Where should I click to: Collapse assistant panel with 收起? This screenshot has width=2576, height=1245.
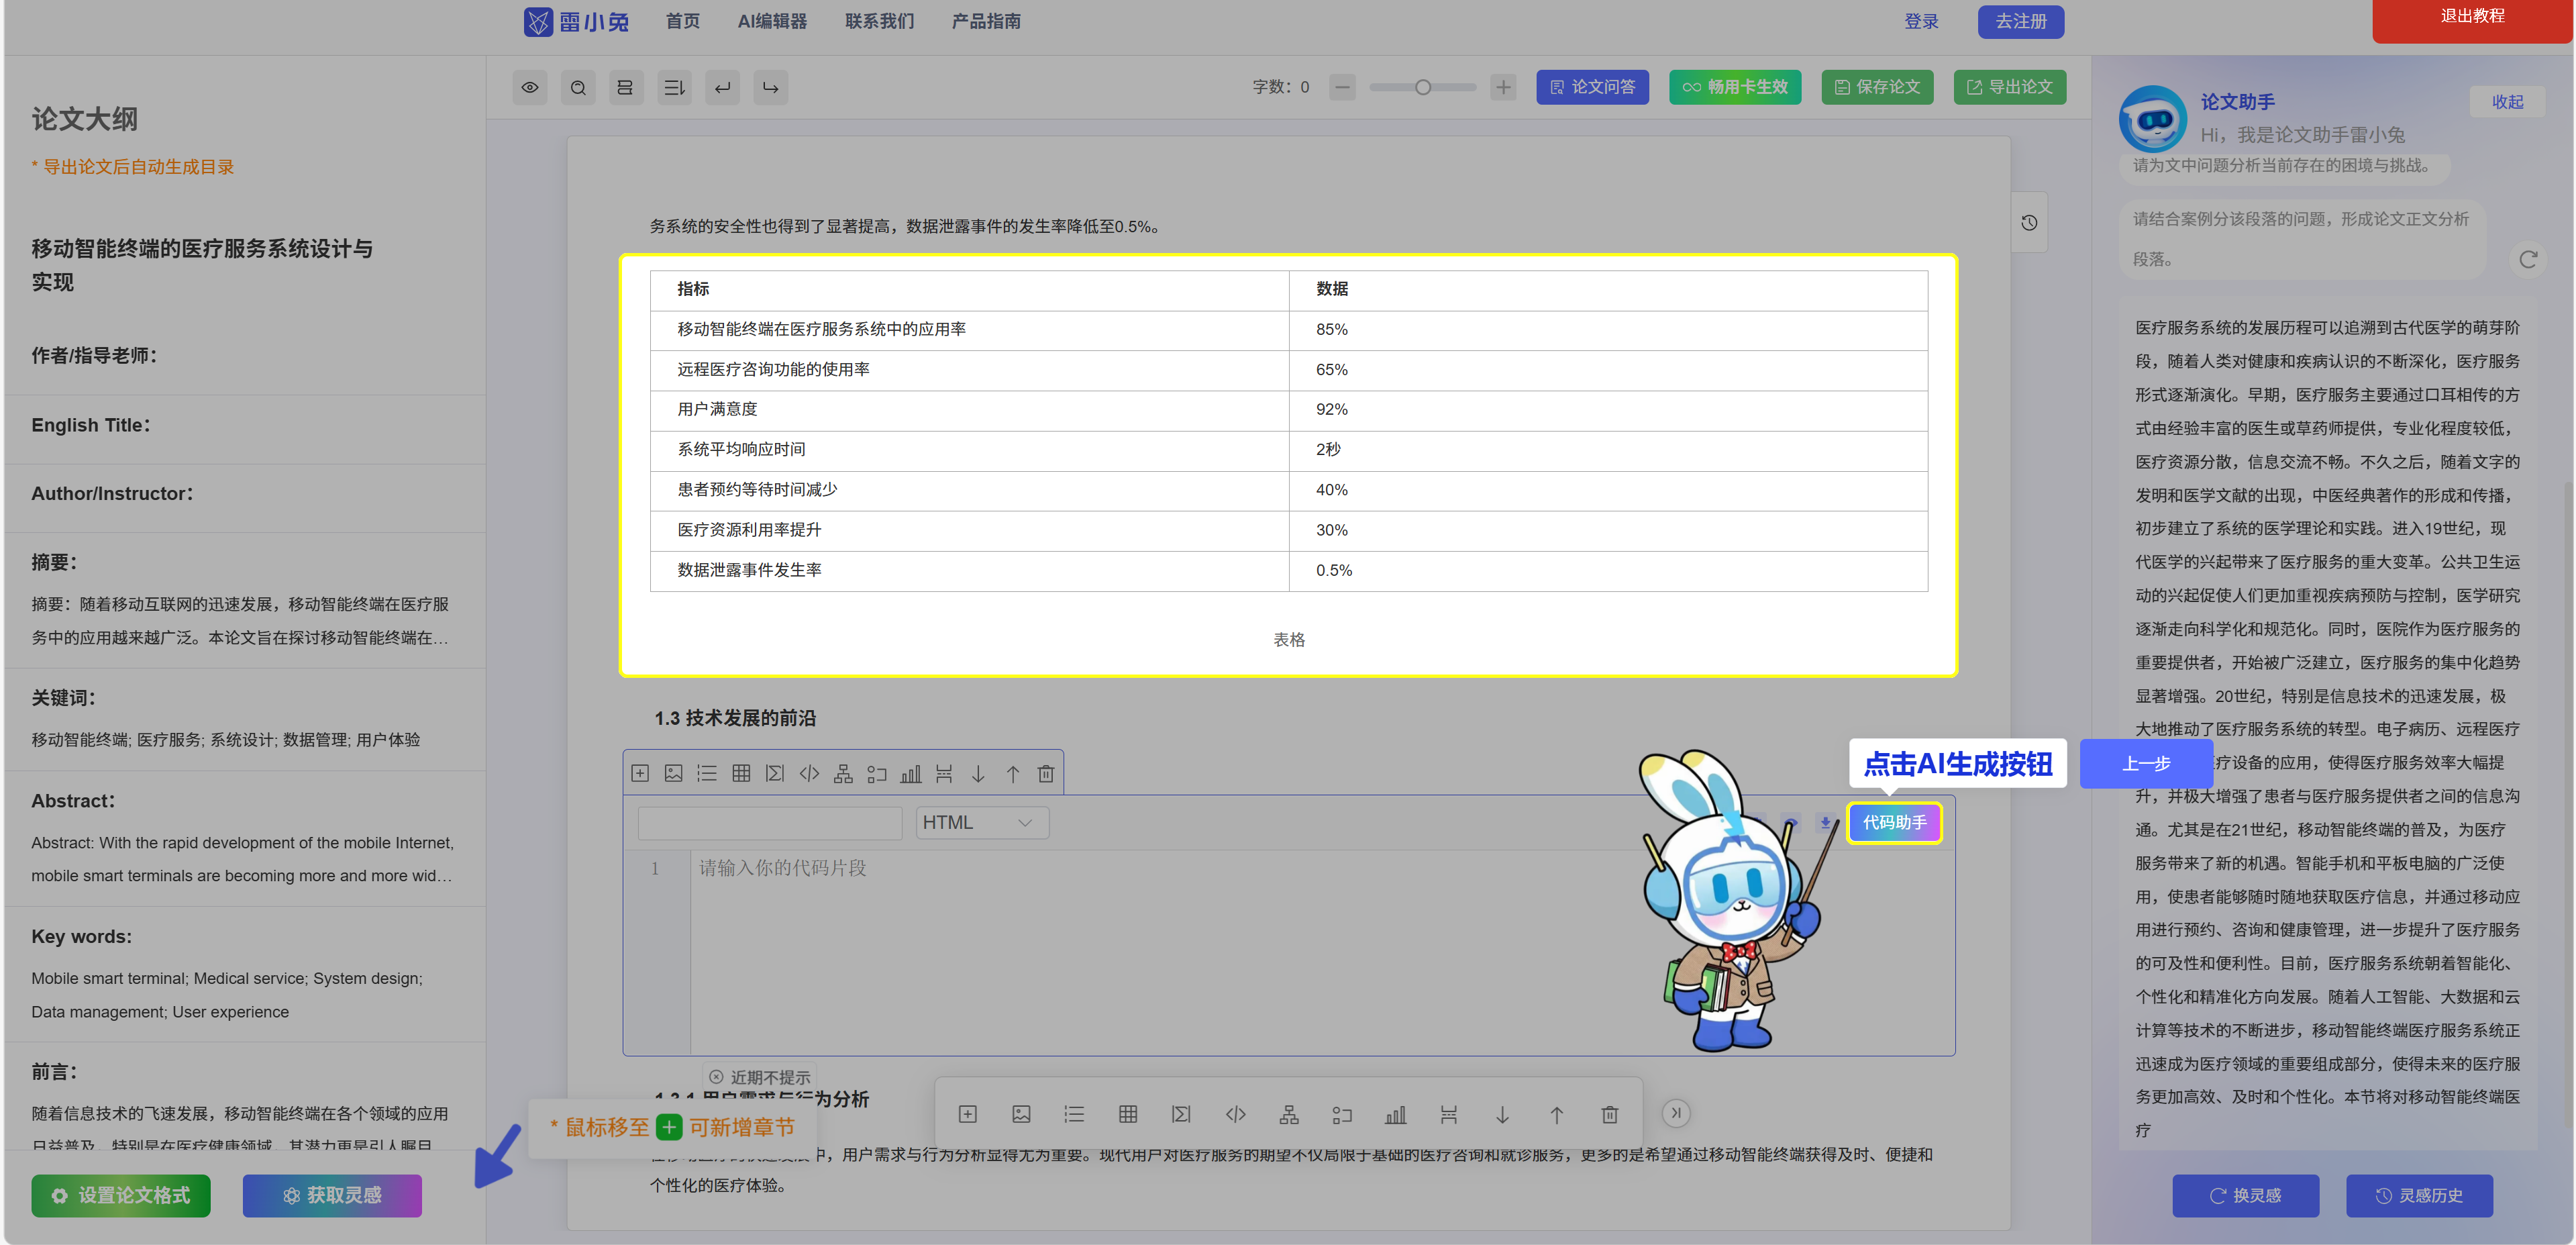coord(2507,102)
